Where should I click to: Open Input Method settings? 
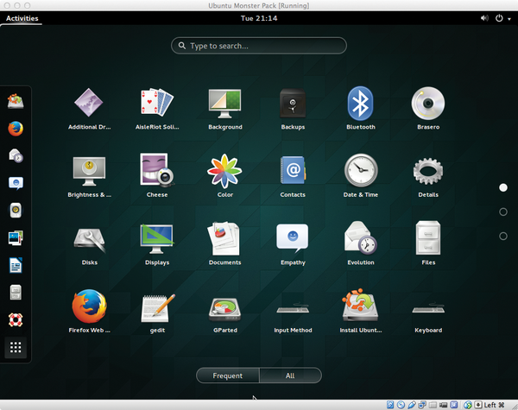[x=293, y=316]
